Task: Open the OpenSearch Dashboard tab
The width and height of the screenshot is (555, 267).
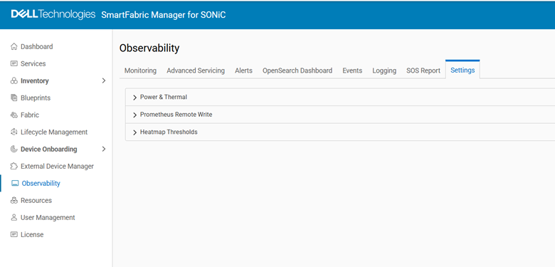Action: (297, 70)
